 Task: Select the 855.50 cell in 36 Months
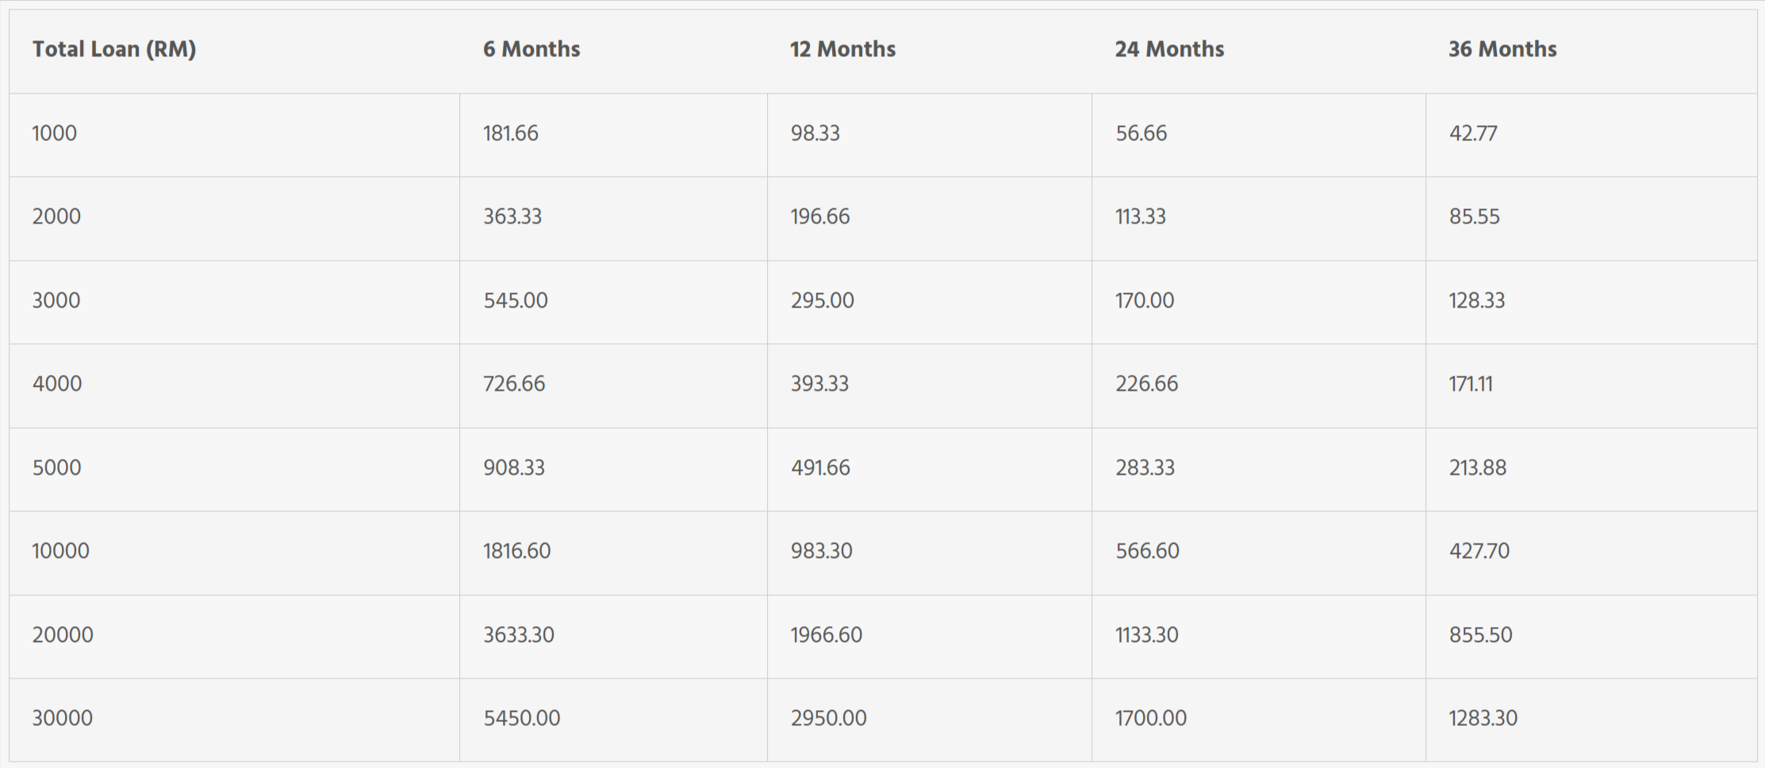pos(1480,635)
